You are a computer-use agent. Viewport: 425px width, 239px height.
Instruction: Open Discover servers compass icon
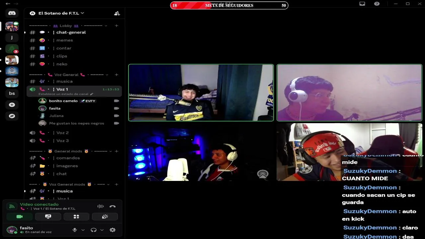12,116
